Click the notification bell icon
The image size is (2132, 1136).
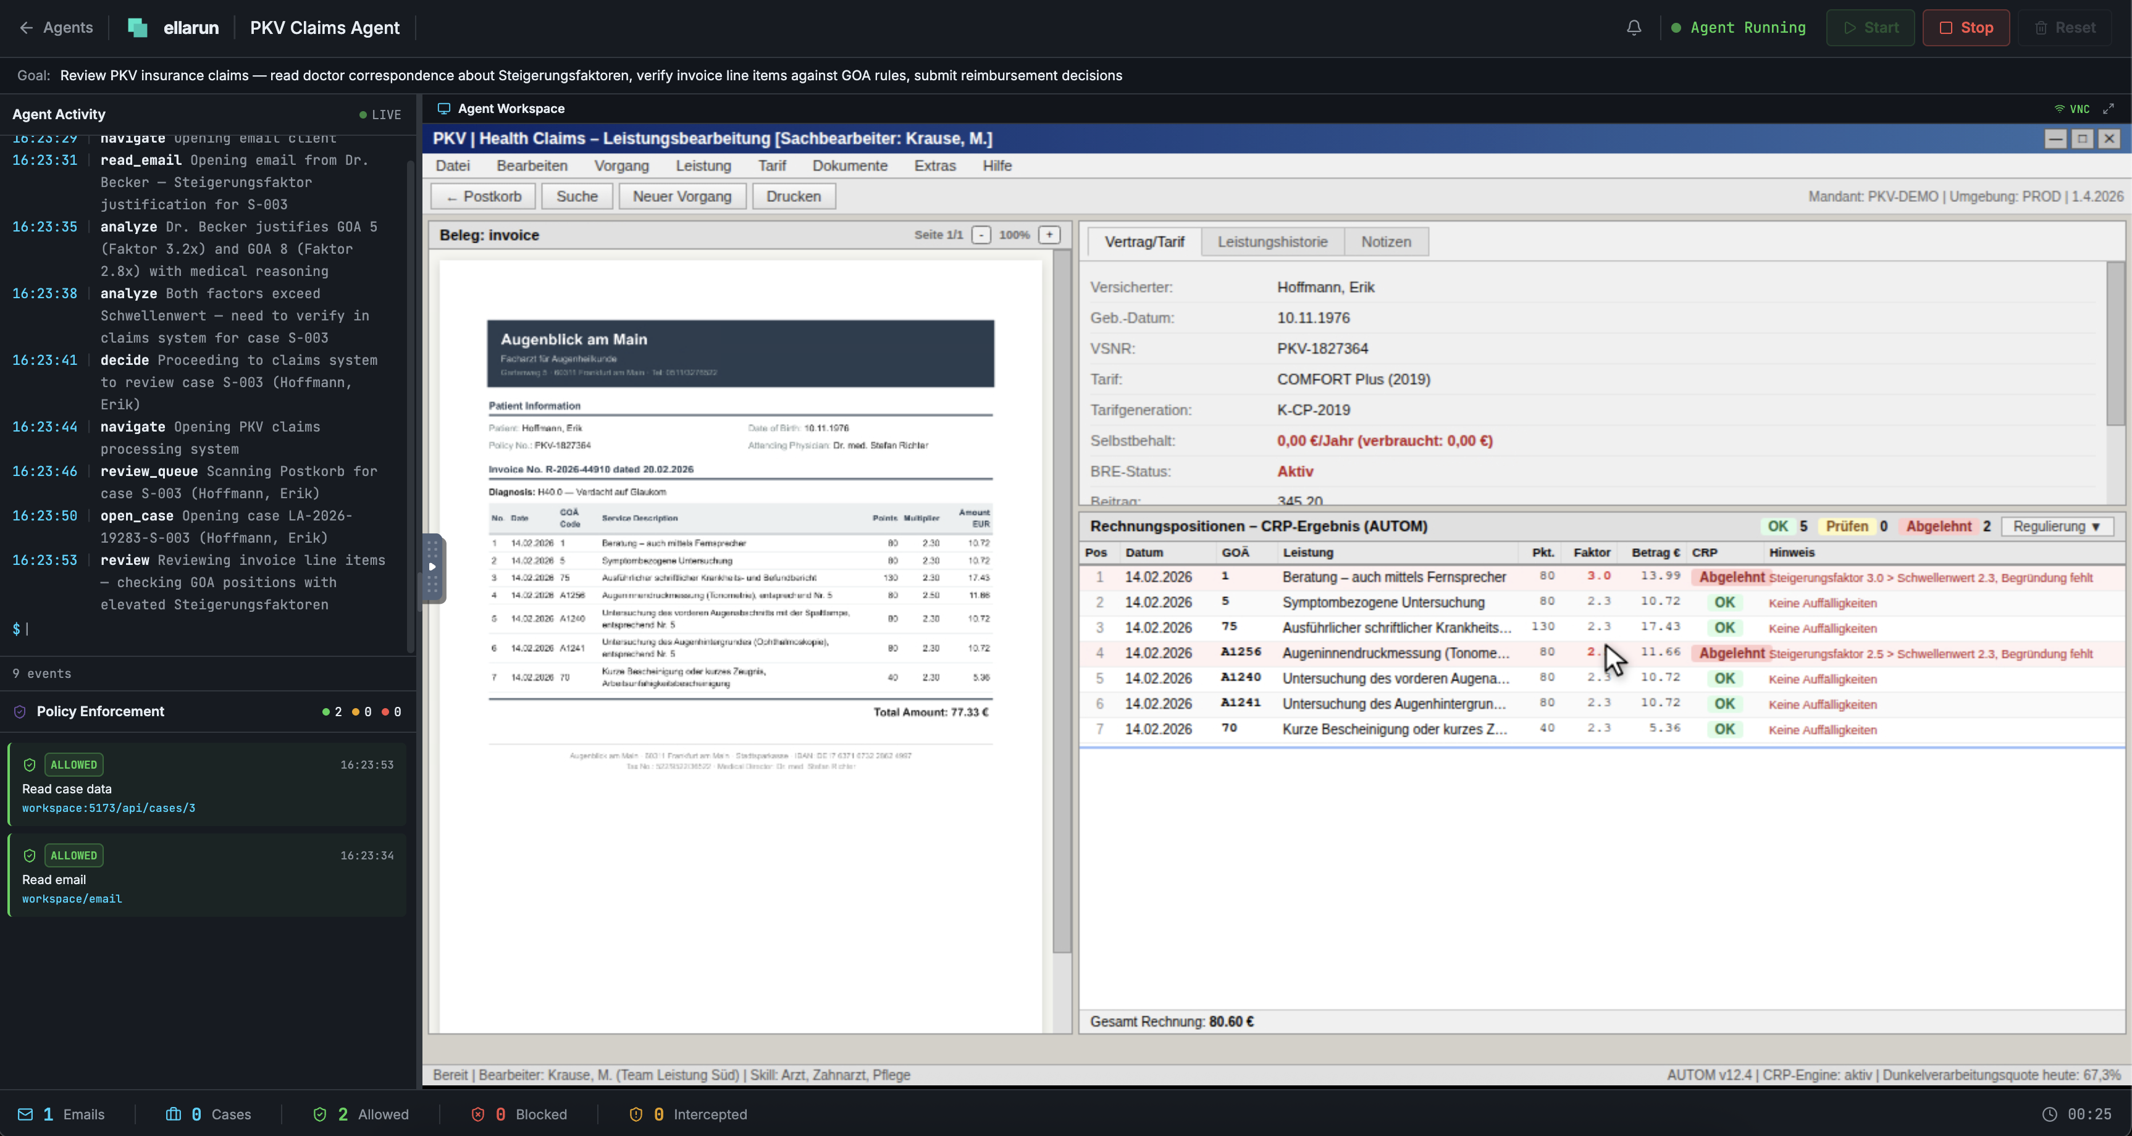tap(1633, 27)
